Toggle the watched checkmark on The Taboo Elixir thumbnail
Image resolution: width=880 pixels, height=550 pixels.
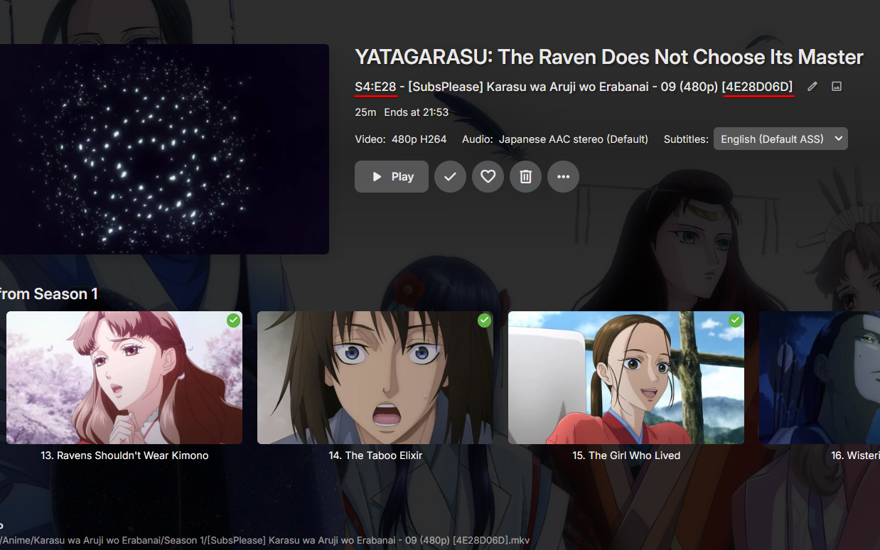(x=484, y=320)
